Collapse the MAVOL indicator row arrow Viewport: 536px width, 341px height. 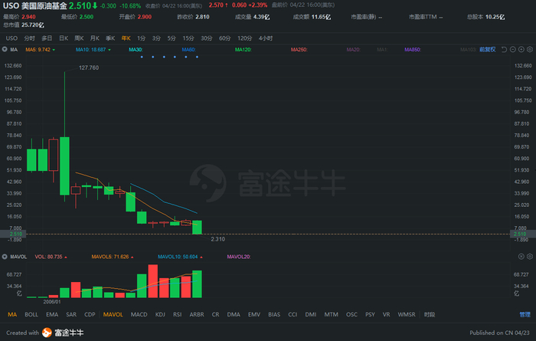5,257
